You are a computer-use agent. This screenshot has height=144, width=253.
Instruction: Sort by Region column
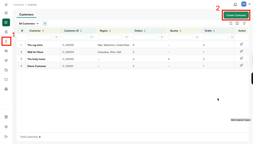pyautogui.click(x=110, y=31)
